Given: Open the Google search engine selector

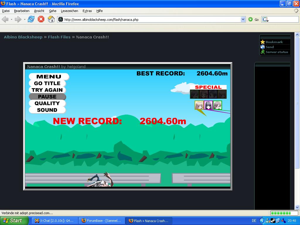Looking at the screenshot, I should click(x=265, y=20).
